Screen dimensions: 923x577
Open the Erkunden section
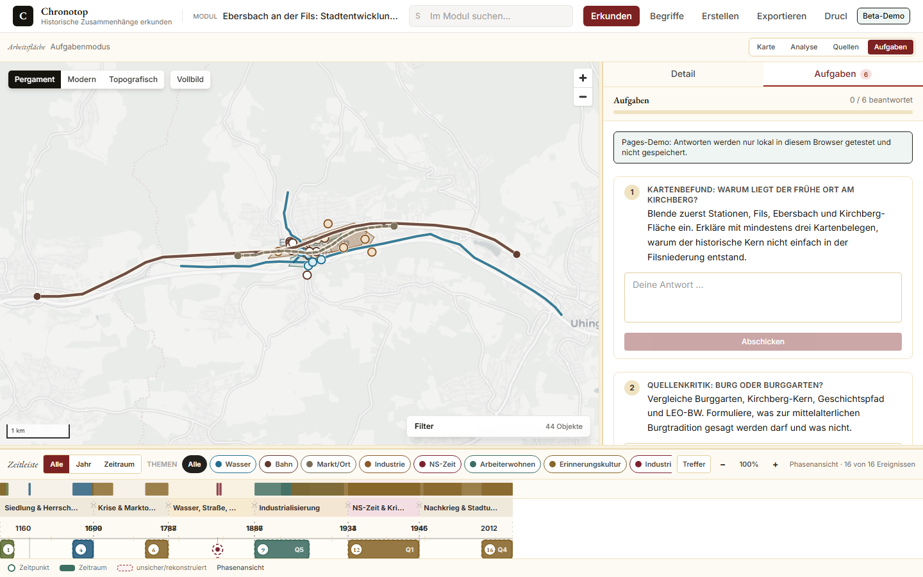[x=611, y=16]
